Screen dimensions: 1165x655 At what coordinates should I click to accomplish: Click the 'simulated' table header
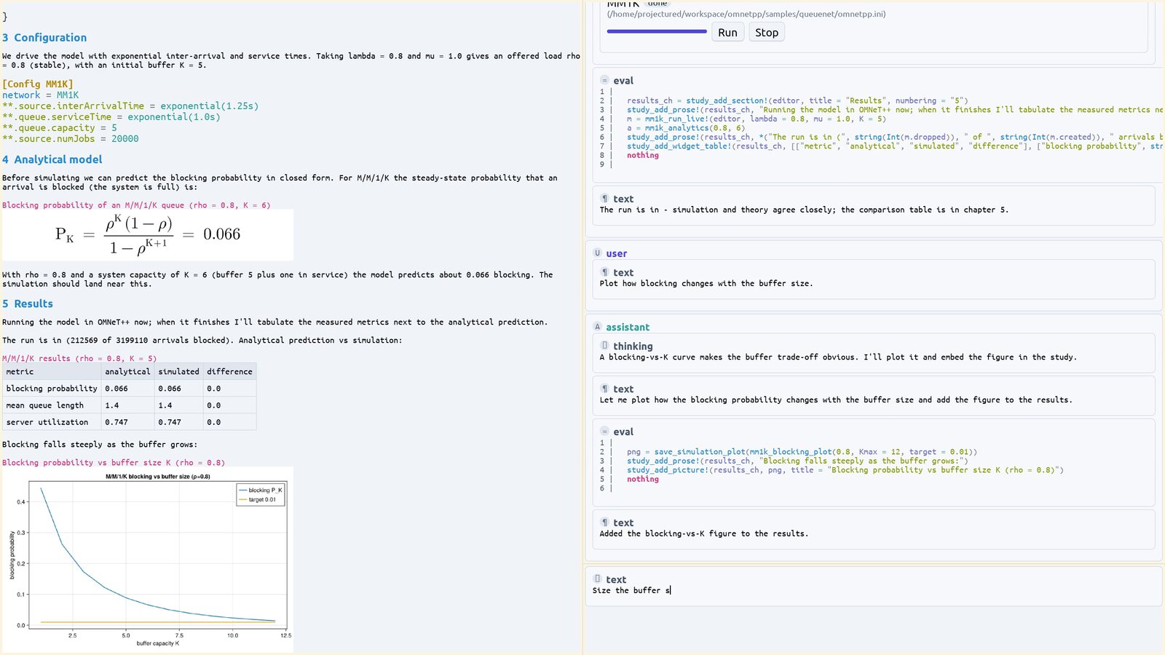pyautogui.click(x=178, y=372)
